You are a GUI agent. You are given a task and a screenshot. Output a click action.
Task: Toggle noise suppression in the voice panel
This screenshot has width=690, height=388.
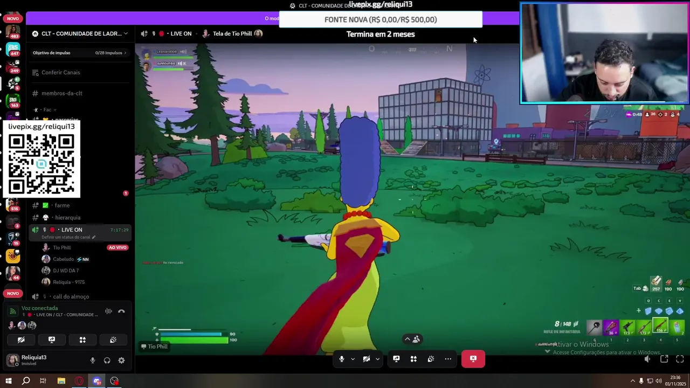tap(108, 311)
